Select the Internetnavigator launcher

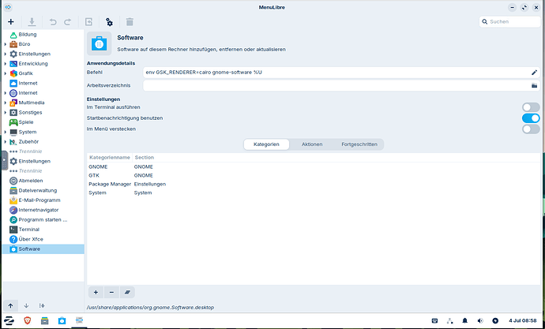pos(43,210)
